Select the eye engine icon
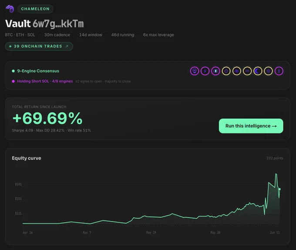The image size is (296, 250). [215, 71]
